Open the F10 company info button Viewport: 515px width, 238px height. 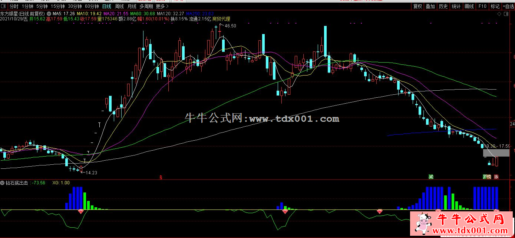[x=482, y=6]
